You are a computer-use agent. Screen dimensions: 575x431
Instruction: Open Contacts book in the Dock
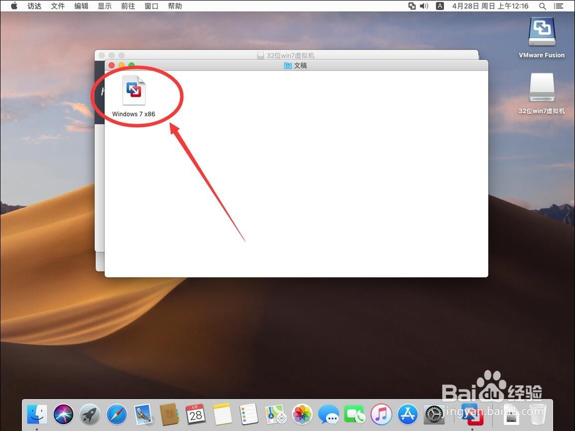click(170, 414)
